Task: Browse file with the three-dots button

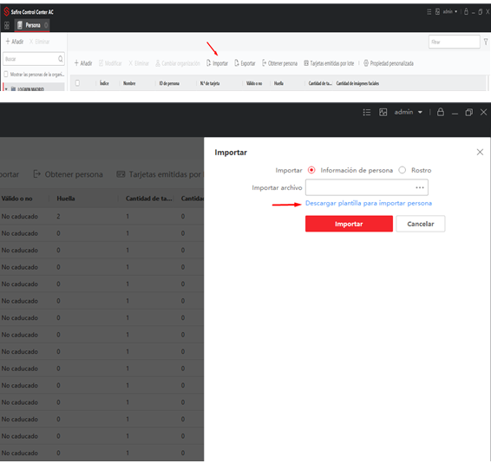Action: pyautogui.click(x=420, y=187)
